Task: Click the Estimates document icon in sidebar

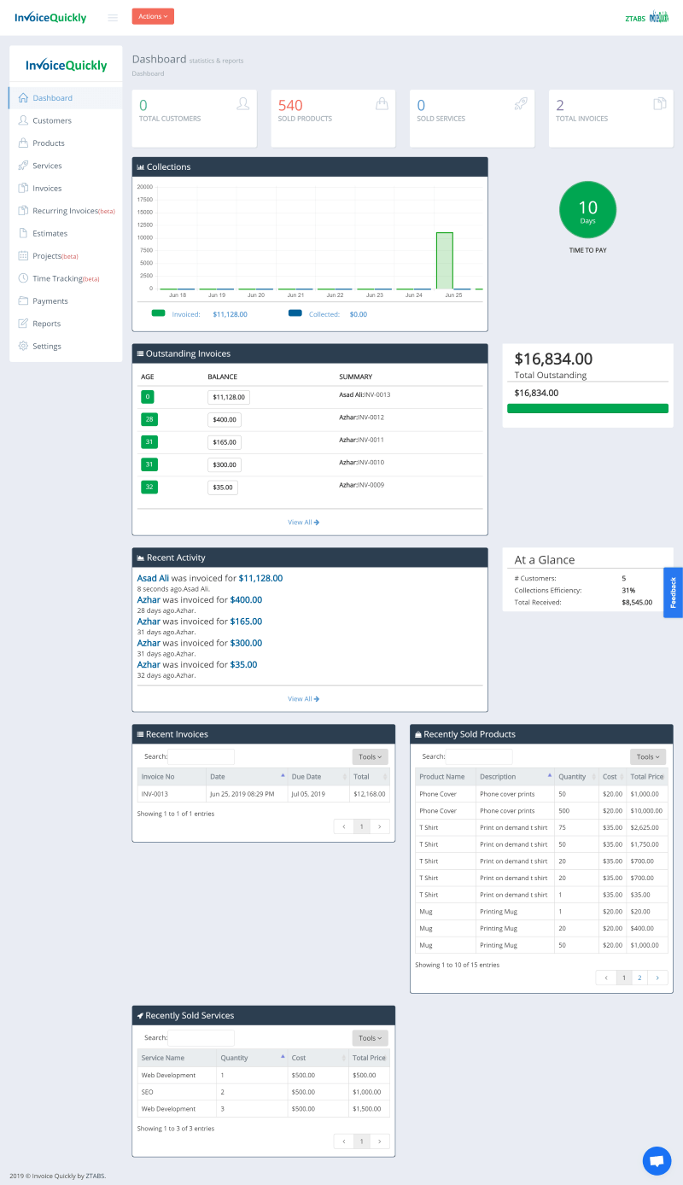Action: pos(24,233)
